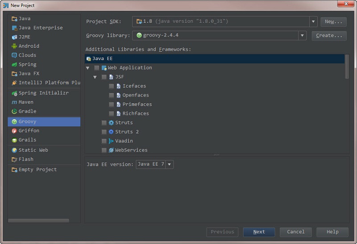Click the Java EE header icon
The height and width of the screenshot is (244, 357).
(88, 59)
